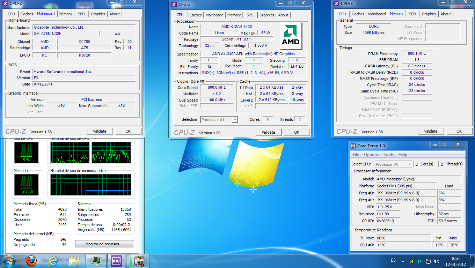Click the Gigabyte Technology Co., Ltd. field
This screenshot has width=475, height=268.
click(84, 27)
